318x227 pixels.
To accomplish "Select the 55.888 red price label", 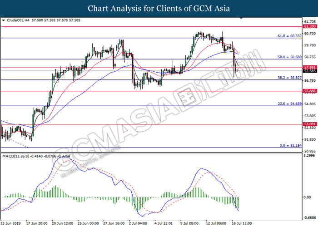I will click(310, 91).
